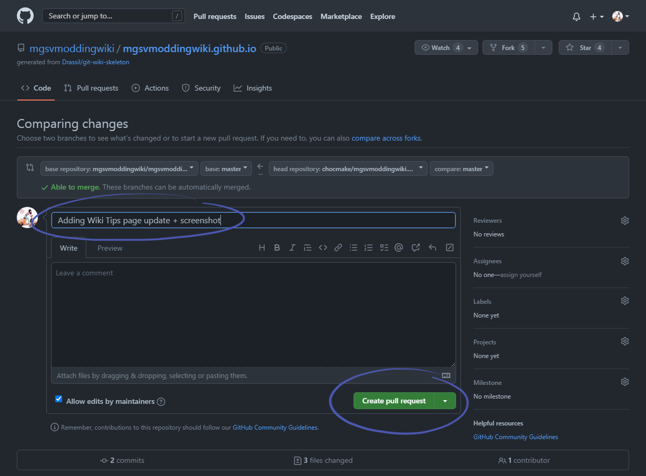Toggle fullscreen comment editor icon
Screen dimensions: 646x476
450,247
